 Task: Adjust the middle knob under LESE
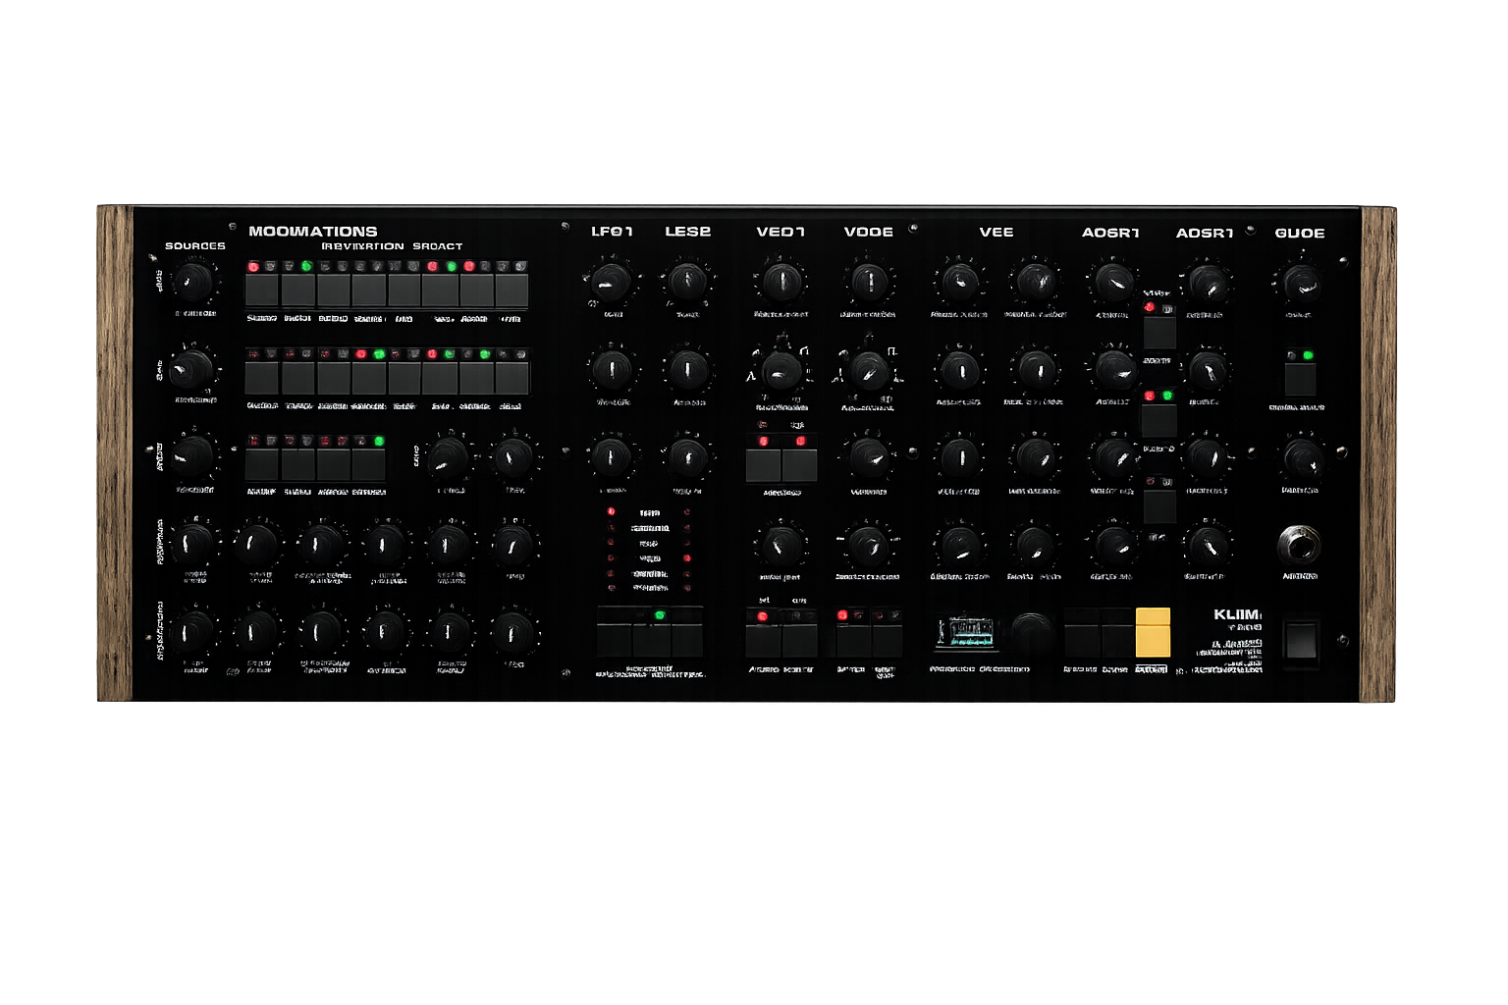click(687, 370)
